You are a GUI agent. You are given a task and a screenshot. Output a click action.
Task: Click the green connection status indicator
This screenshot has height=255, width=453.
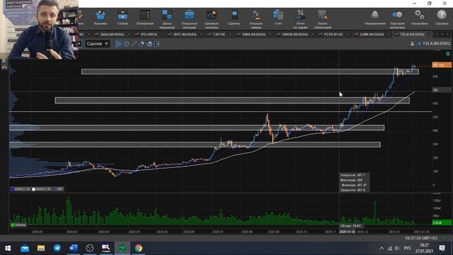click(x=448, y=54)
